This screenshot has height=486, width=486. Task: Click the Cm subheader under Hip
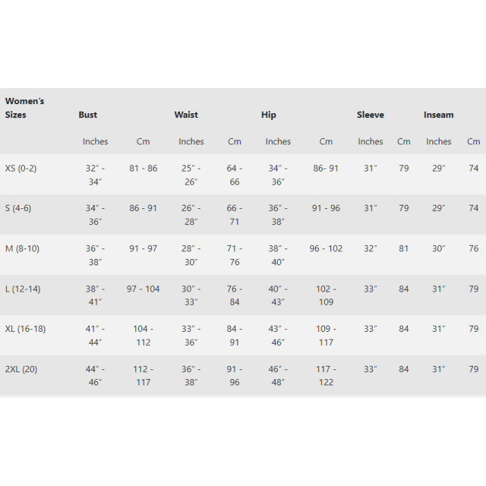click(x=326, y=142)
